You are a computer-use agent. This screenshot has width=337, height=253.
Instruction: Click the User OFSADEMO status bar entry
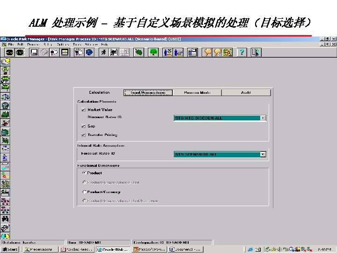tap(98, 243)
